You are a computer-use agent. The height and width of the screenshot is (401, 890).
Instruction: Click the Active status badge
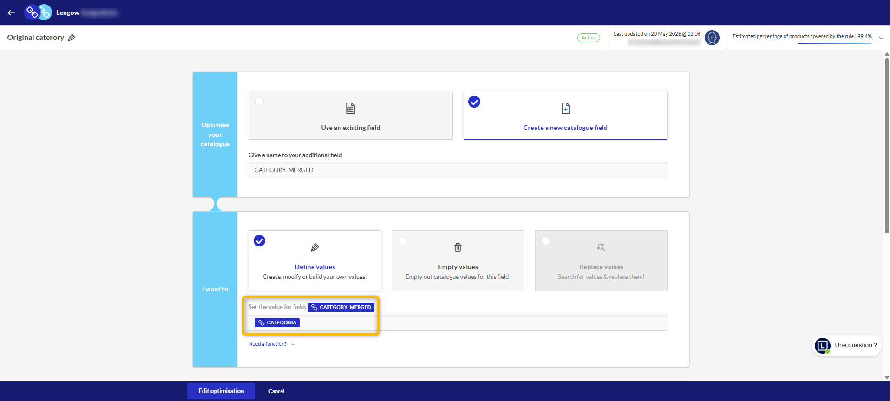(x=589, y=38)
